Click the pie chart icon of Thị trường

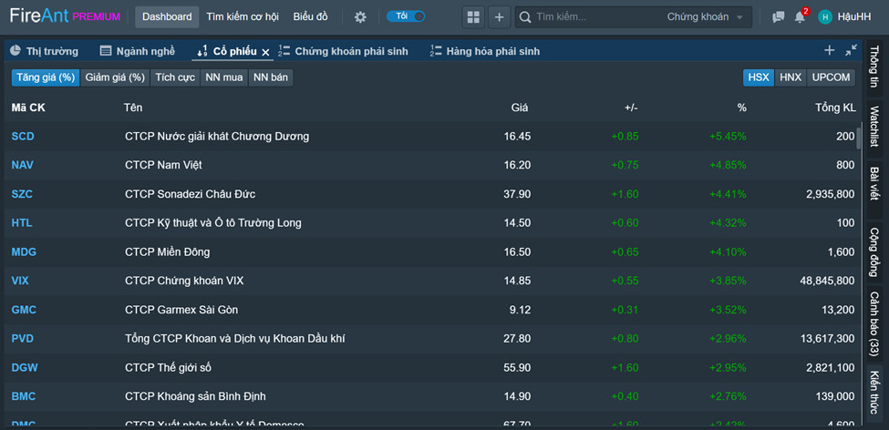click(16, 51)
